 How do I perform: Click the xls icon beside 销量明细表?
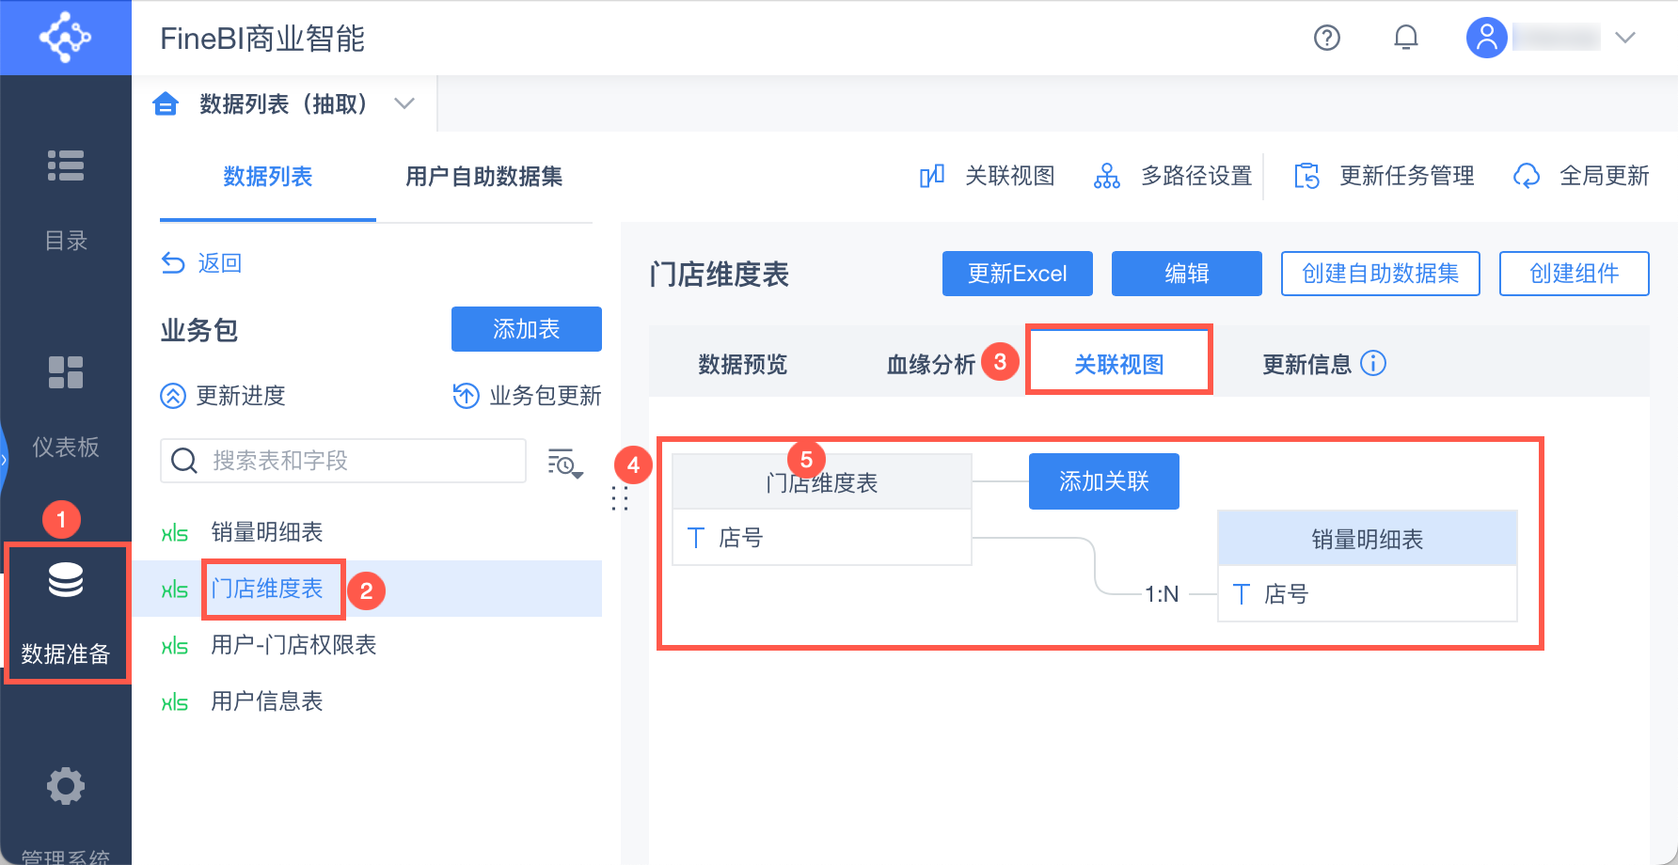coord(175,533)
